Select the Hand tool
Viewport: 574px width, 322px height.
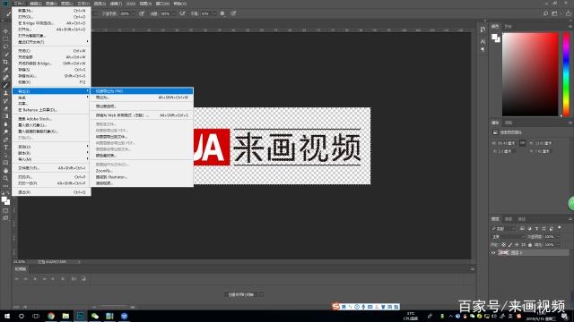5,171
